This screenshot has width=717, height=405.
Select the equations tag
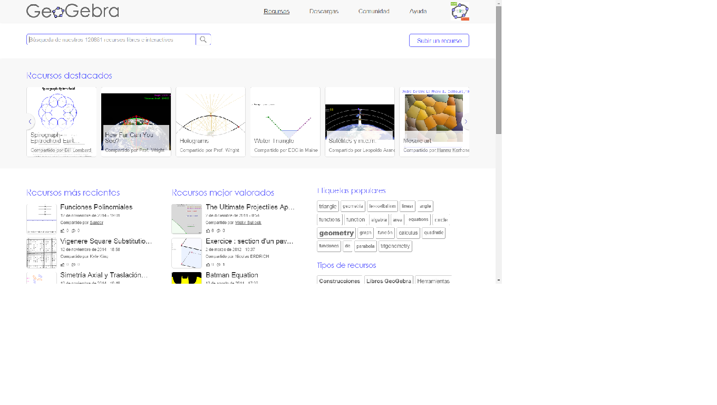(419, 219)
